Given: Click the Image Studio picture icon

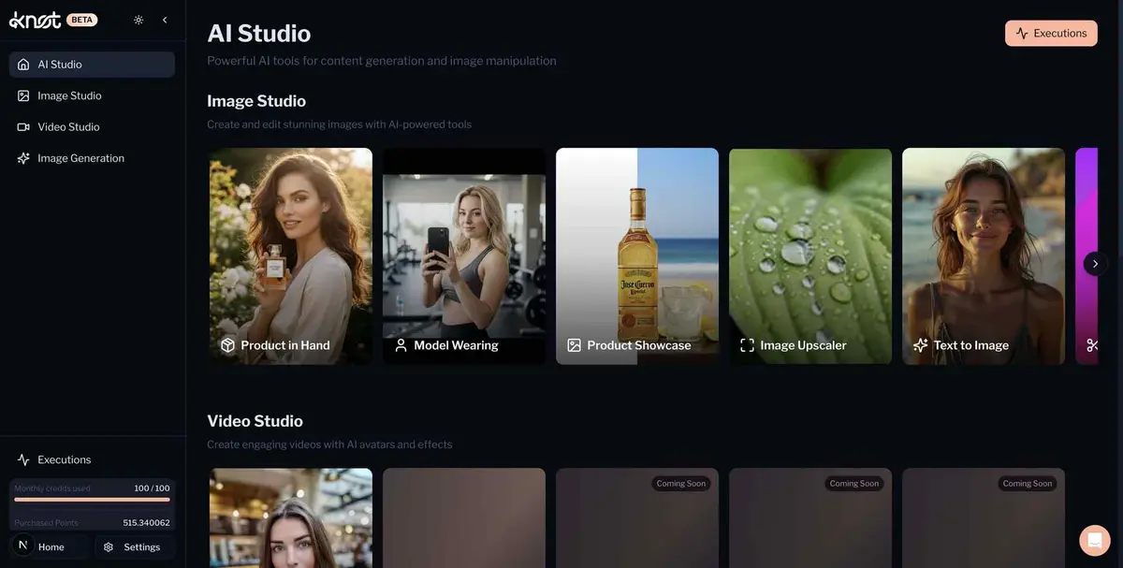Looking at the screenshot, I should (23, 95).
